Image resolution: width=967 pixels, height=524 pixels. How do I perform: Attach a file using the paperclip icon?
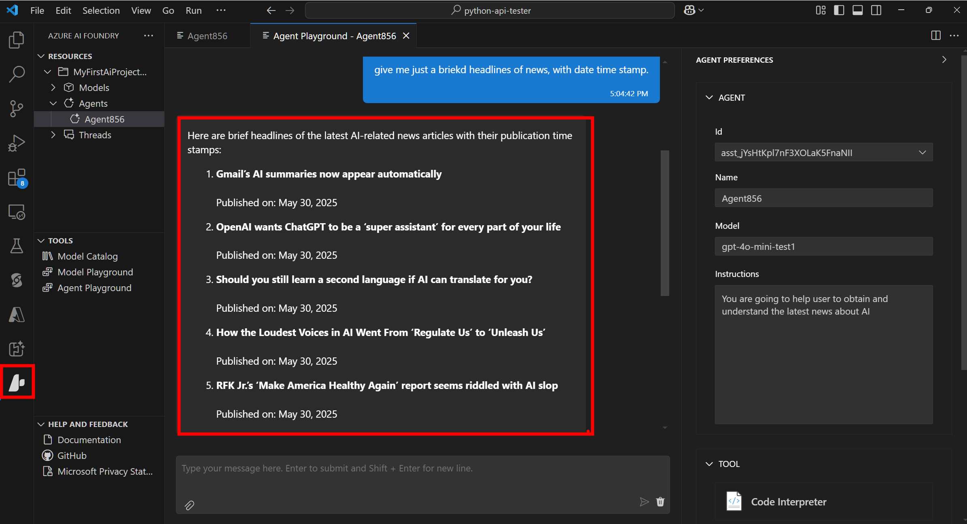pyautogui.click(x=190, y=505)
